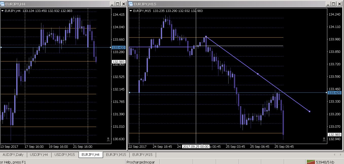344x164 pixels.
Task: Minimize the EURJPY,M15 chart window
Action: [328, 4]
